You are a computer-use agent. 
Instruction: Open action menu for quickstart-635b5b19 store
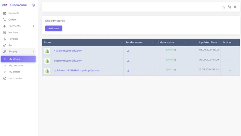point(230,71)
